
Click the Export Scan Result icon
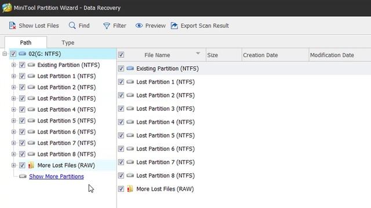[174, 25]
